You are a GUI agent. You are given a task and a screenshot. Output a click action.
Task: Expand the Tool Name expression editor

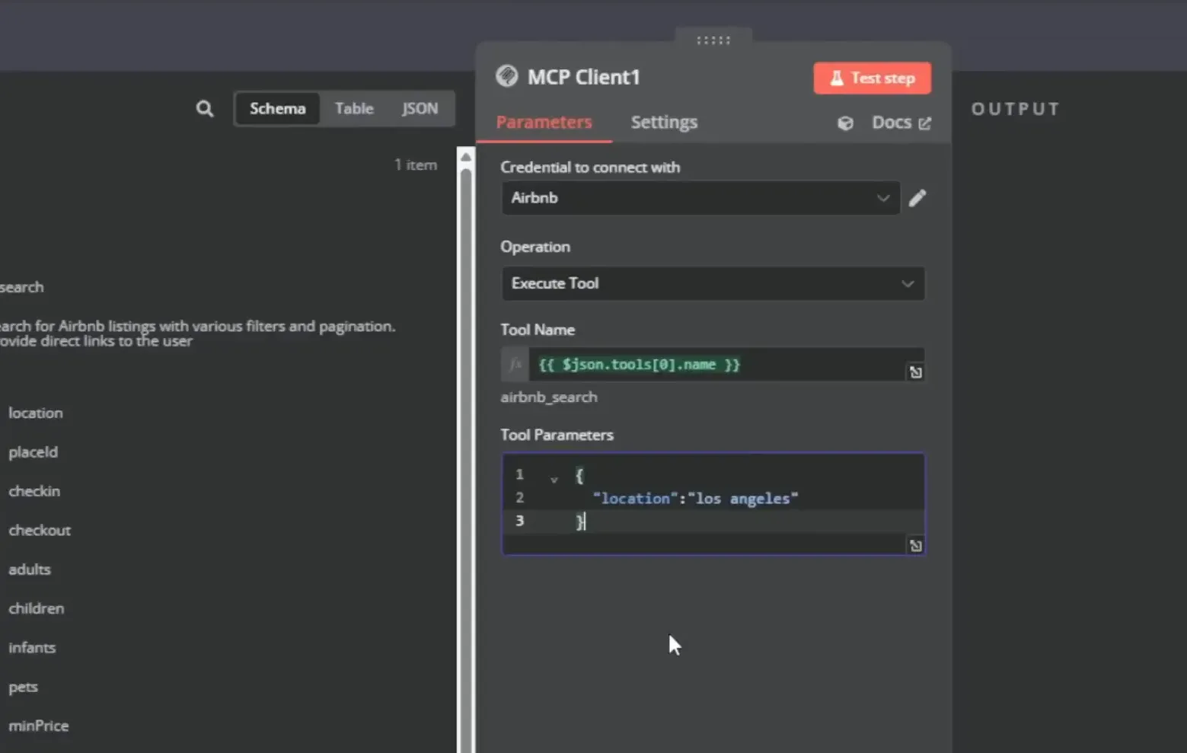pos(915,372)
